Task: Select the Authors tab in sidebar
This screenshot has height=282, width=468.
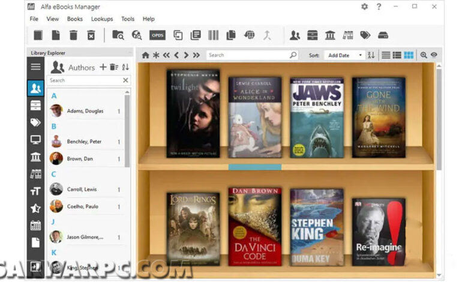Action: tap(35, 88)
